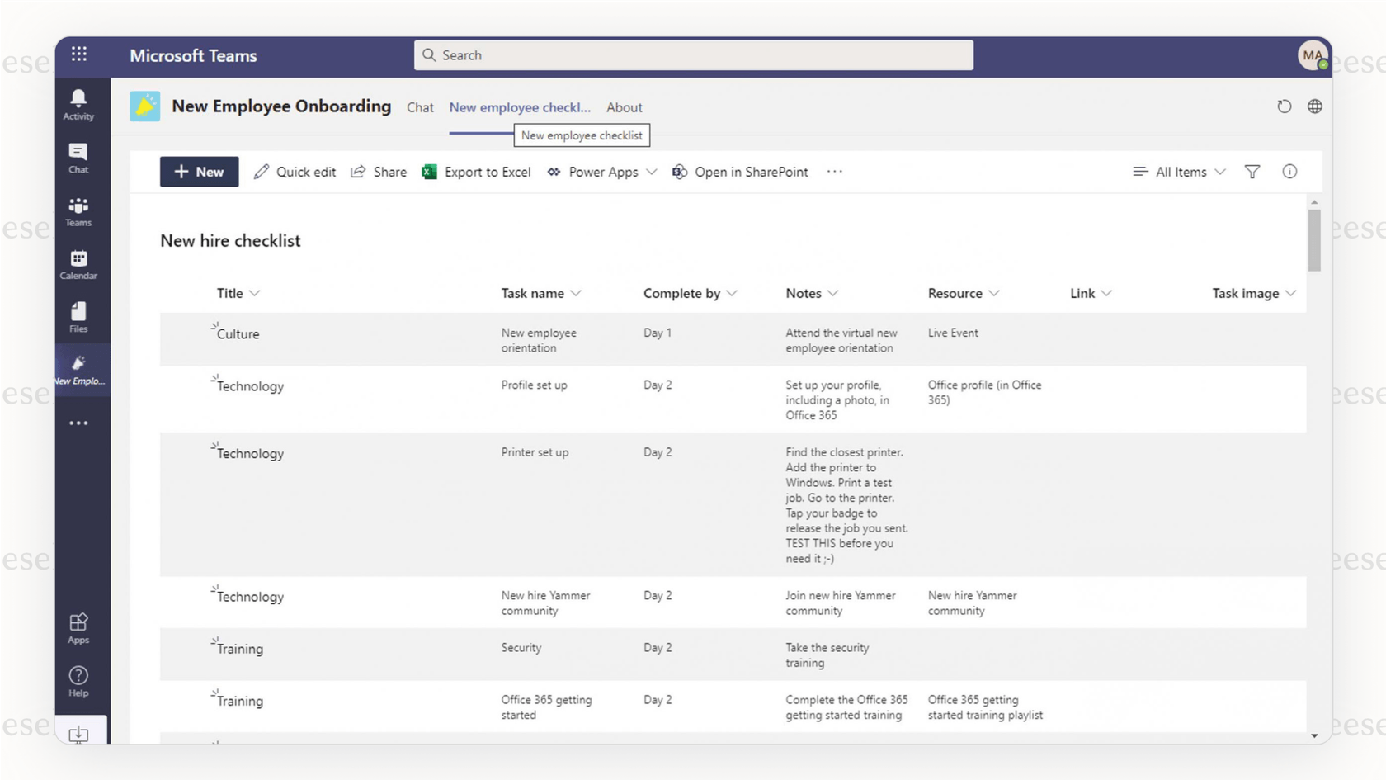Switch to the Chat tab
Image resolution: width=1386 pixels, height=780 pixels.
click(420, 107)
